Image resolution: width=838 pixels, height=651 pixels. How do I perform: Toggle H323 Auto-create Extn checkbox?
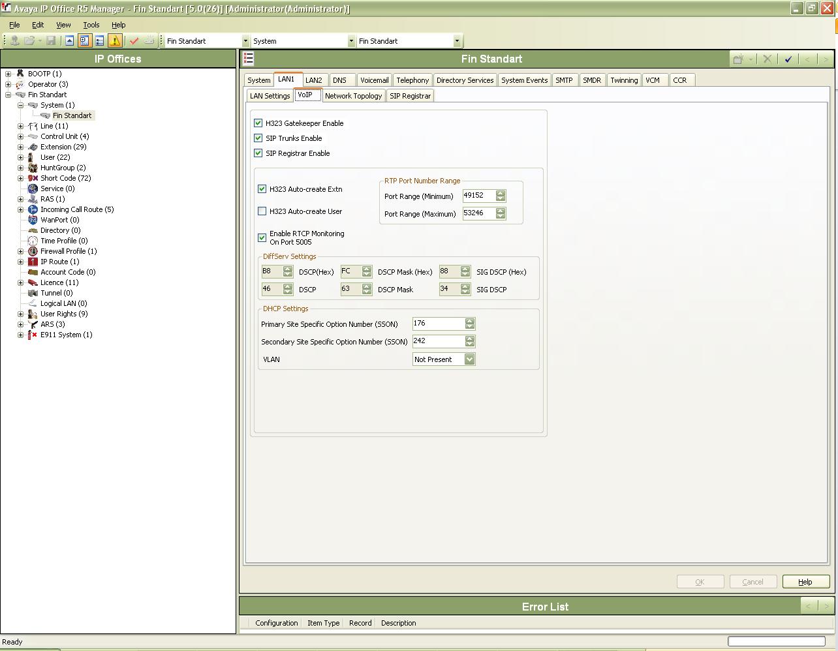tap(262, 189)
